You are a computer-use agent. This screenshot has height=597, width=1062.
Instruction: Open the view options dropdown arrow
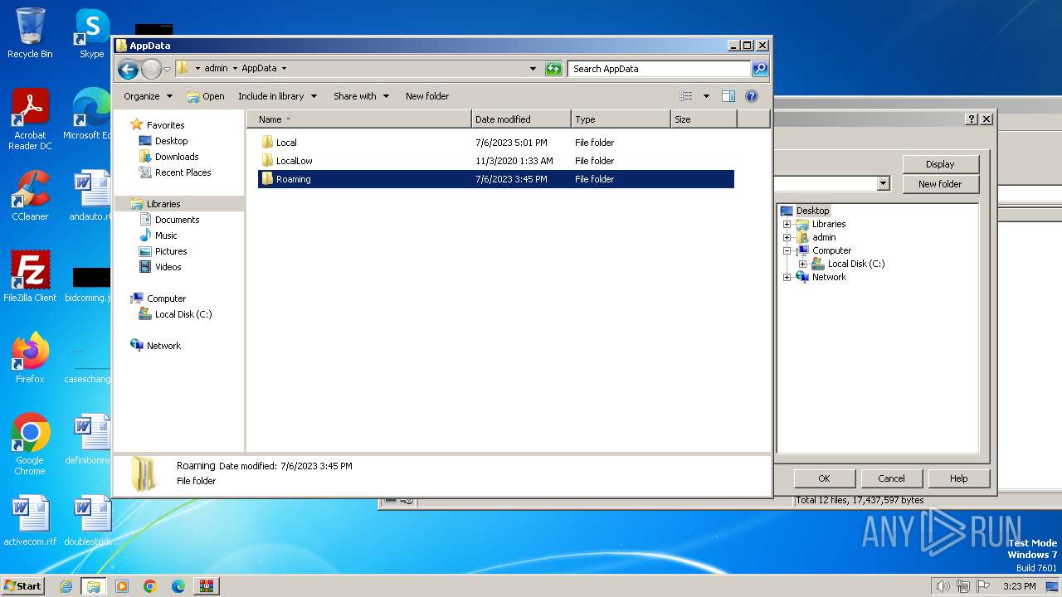(x=706, y=96)
